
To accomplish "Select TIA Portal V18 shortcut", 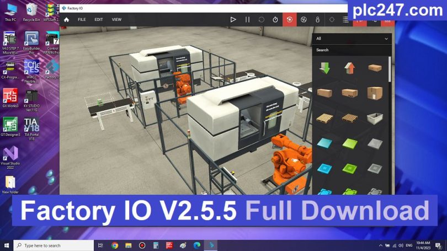I will (31, 129).
